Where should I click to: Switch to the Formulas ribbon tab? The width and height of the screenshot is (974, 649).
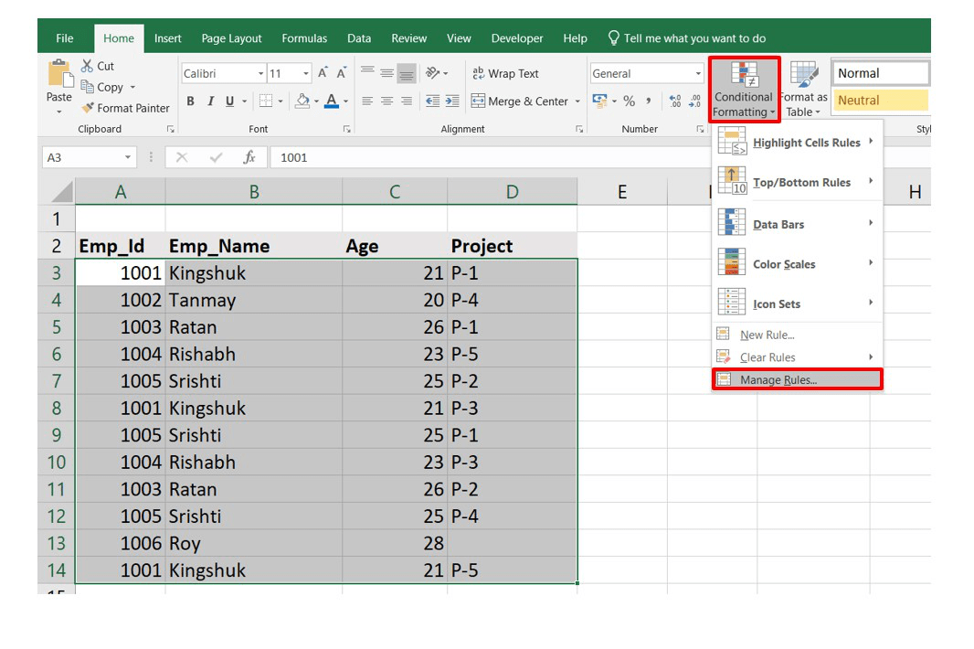point(304,37)
